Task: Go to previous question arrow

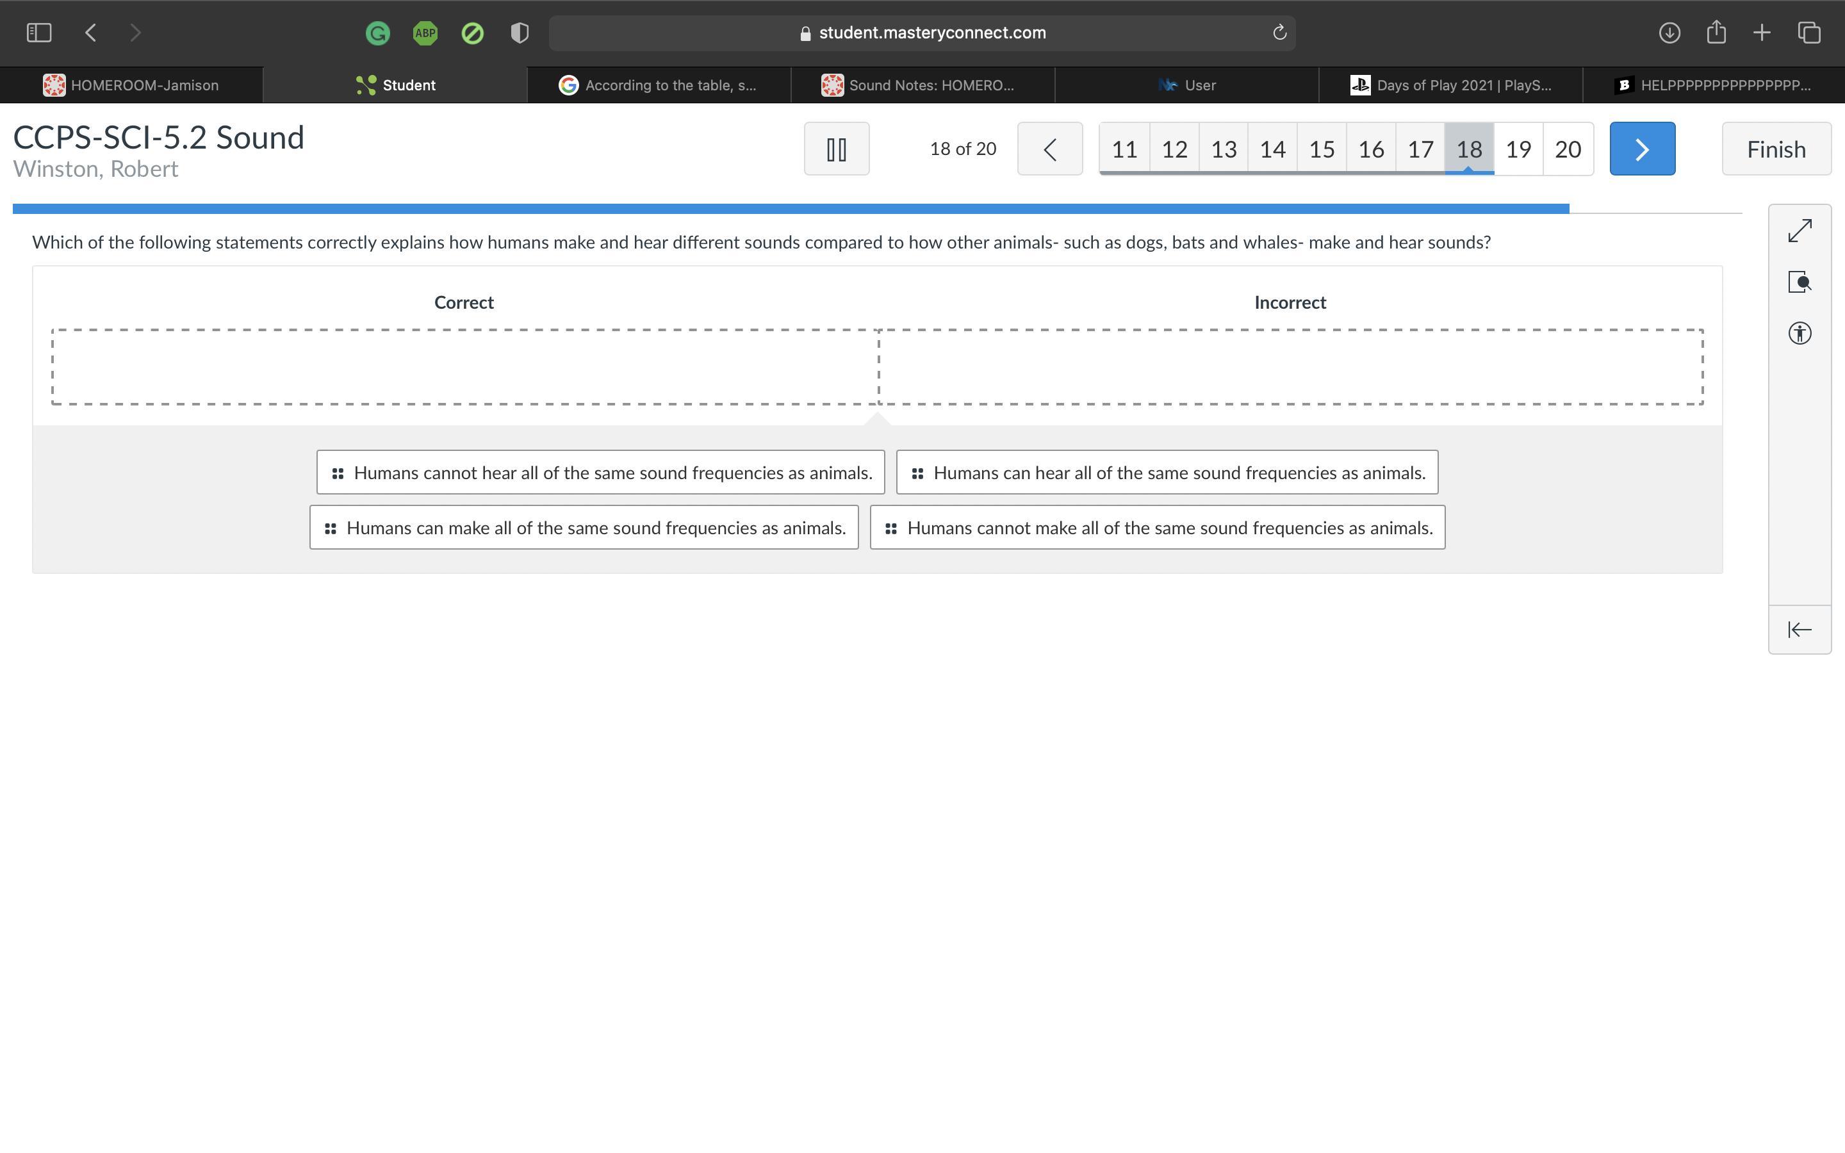Action: pos(1049,149)
